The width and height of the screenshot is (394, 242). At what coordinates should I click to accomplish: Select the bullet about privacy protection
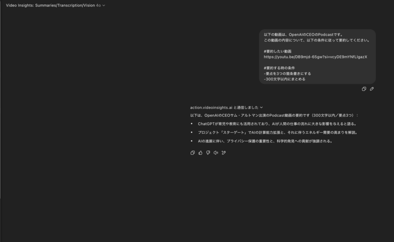coord(265,141)
